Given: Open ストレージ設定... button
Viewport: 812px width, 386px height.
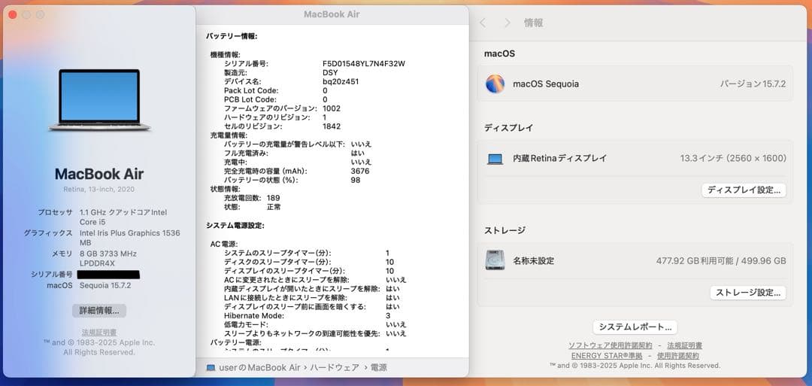Looking at the screenshot, I should pyautogui.click(x=748, y=293).
